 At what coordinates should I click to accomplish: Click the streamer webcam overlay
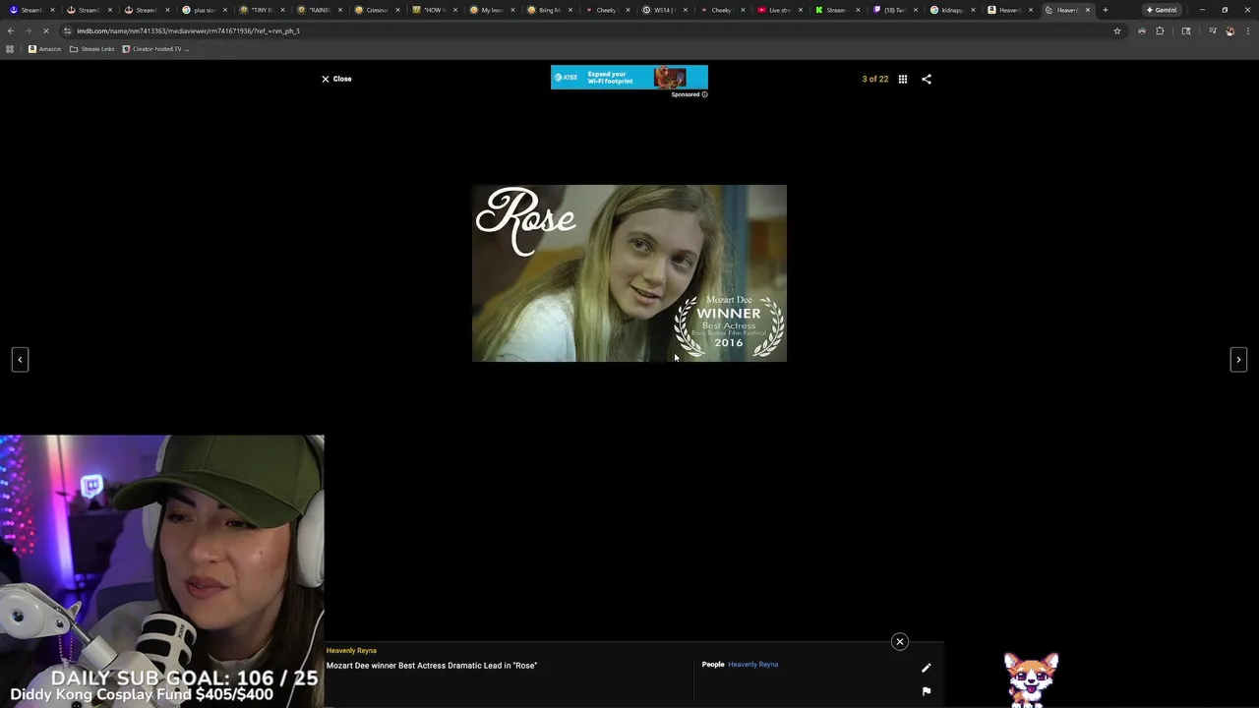pos(161,571)
